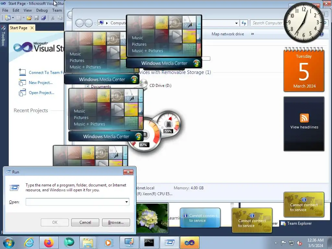Viewport: 332px width, 249px height.
Task: Expand the Explorer toolbar overflow chevron
Action: 252,34
